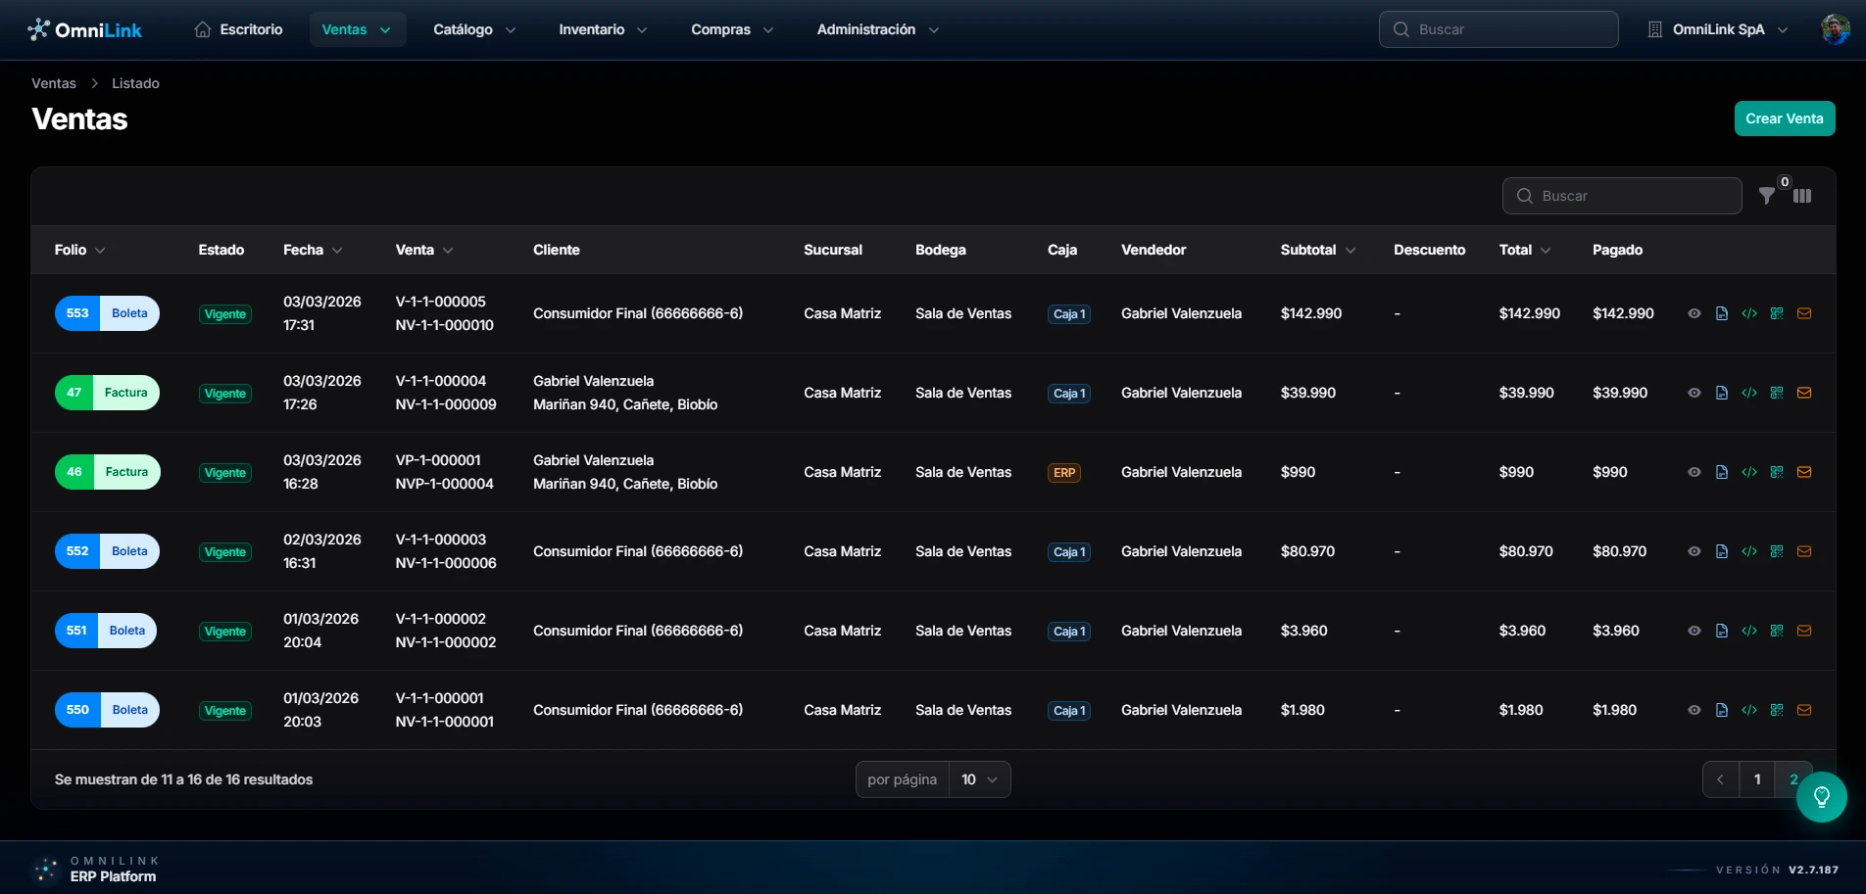Click the lightbulb help floating button

[x=1822, y=797]
